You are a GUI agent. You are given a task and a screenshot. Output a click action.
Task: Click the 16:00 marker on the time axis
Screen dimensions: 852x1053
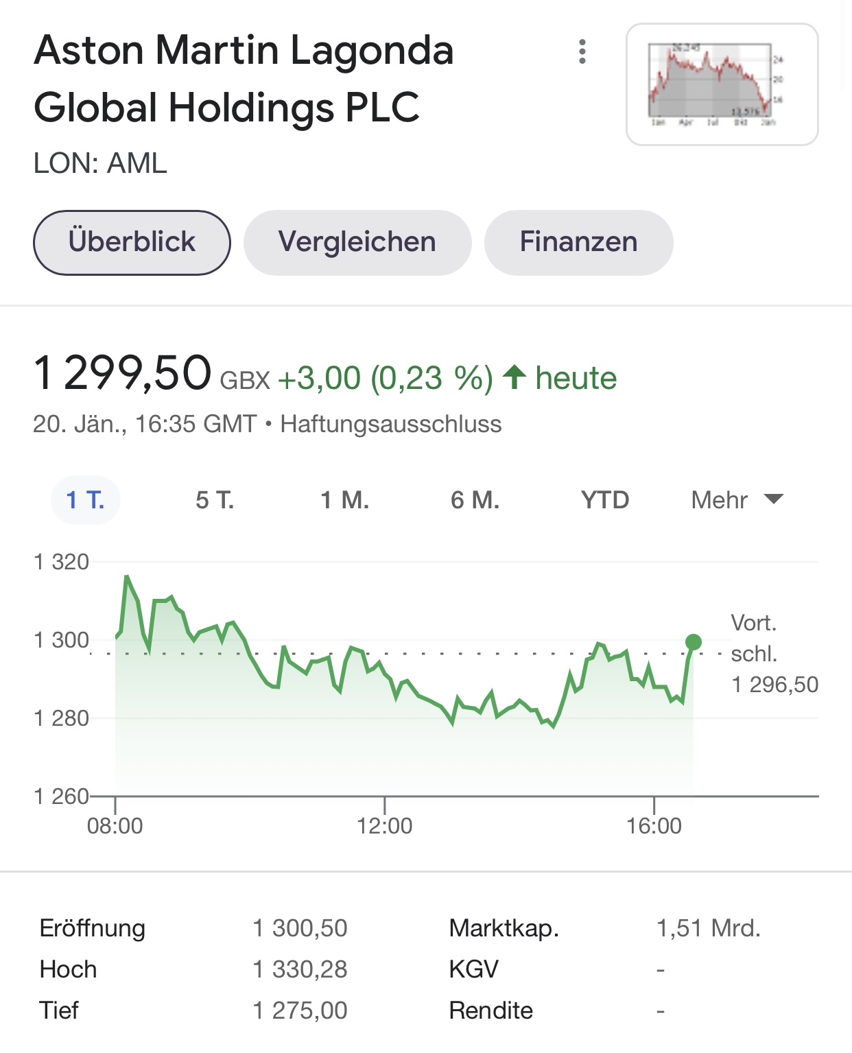[x=654, y=825]
